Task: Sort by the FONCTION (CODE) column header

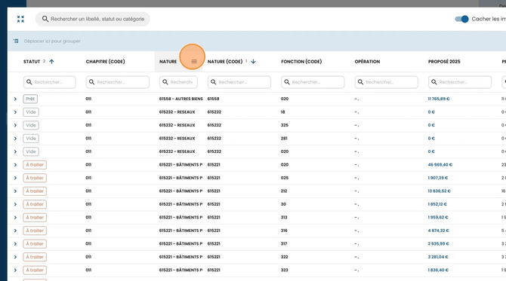Action: click(301, 62)
